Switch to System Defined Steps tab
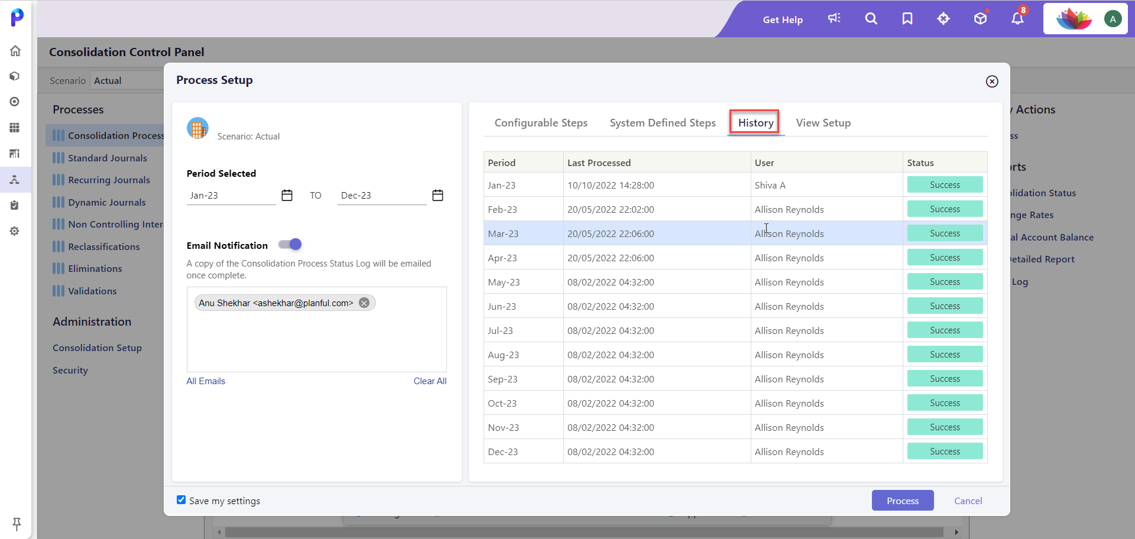This screenshot has height=539, width=1135. (663, 123)
